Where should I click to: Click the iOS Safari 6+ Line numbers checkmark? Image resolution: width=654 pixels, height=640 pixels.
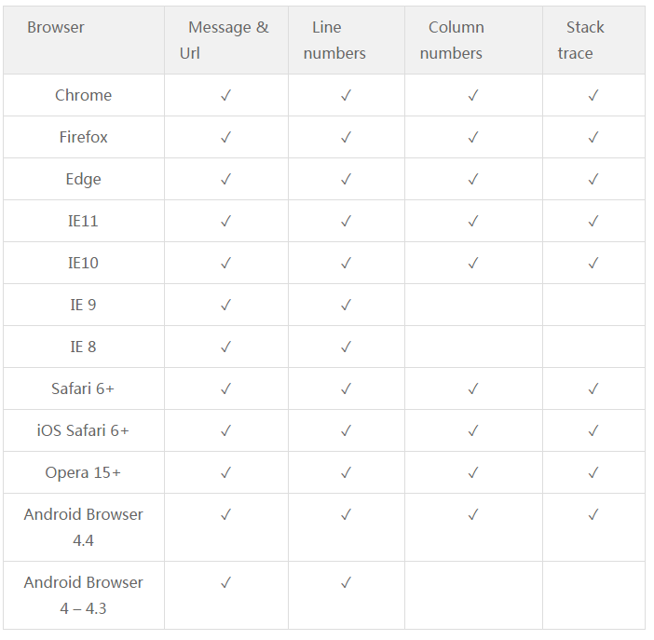coord(346,430)
